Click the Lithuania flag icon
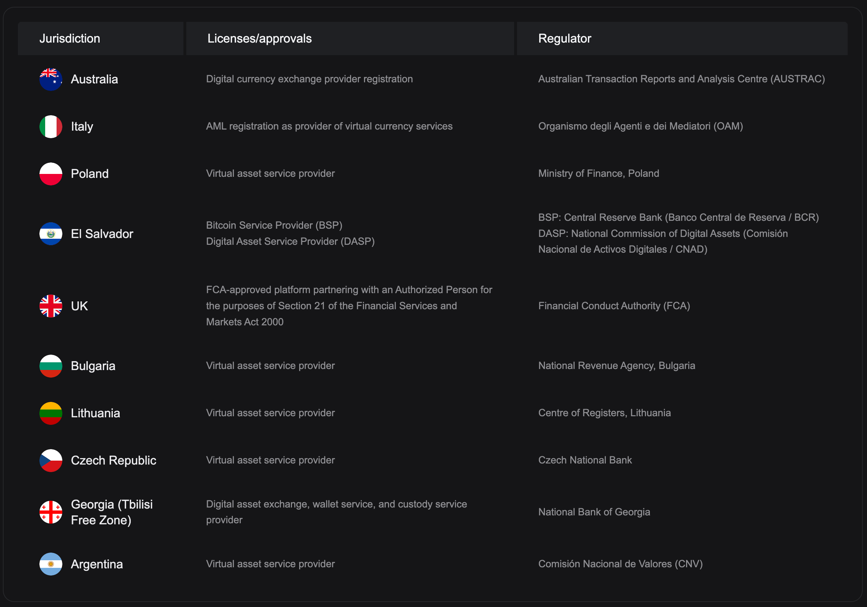 point(51,413)
